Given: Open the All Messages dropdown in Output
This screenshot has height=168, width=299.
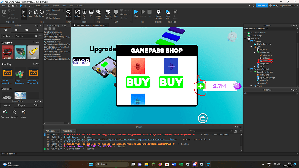Looking at the screenshot, I should click(x=52, y=131).
